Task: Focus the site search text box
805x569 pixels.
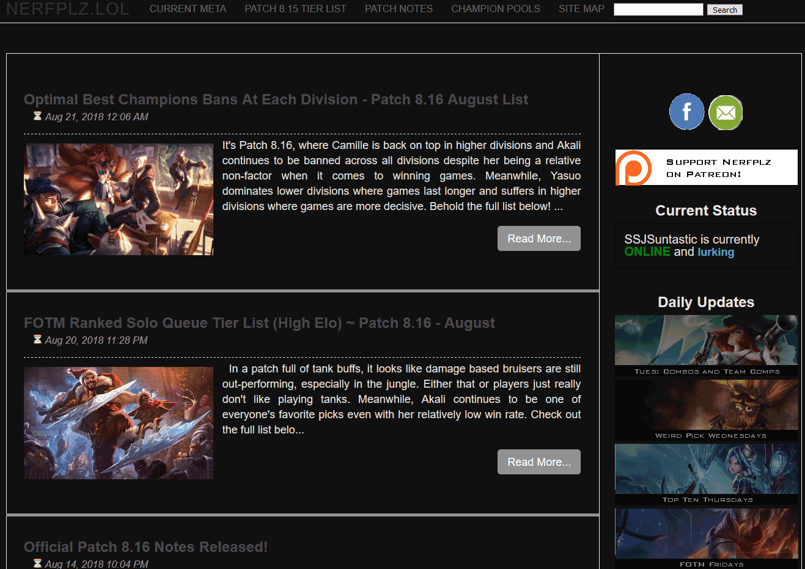Action: (658, 10)
